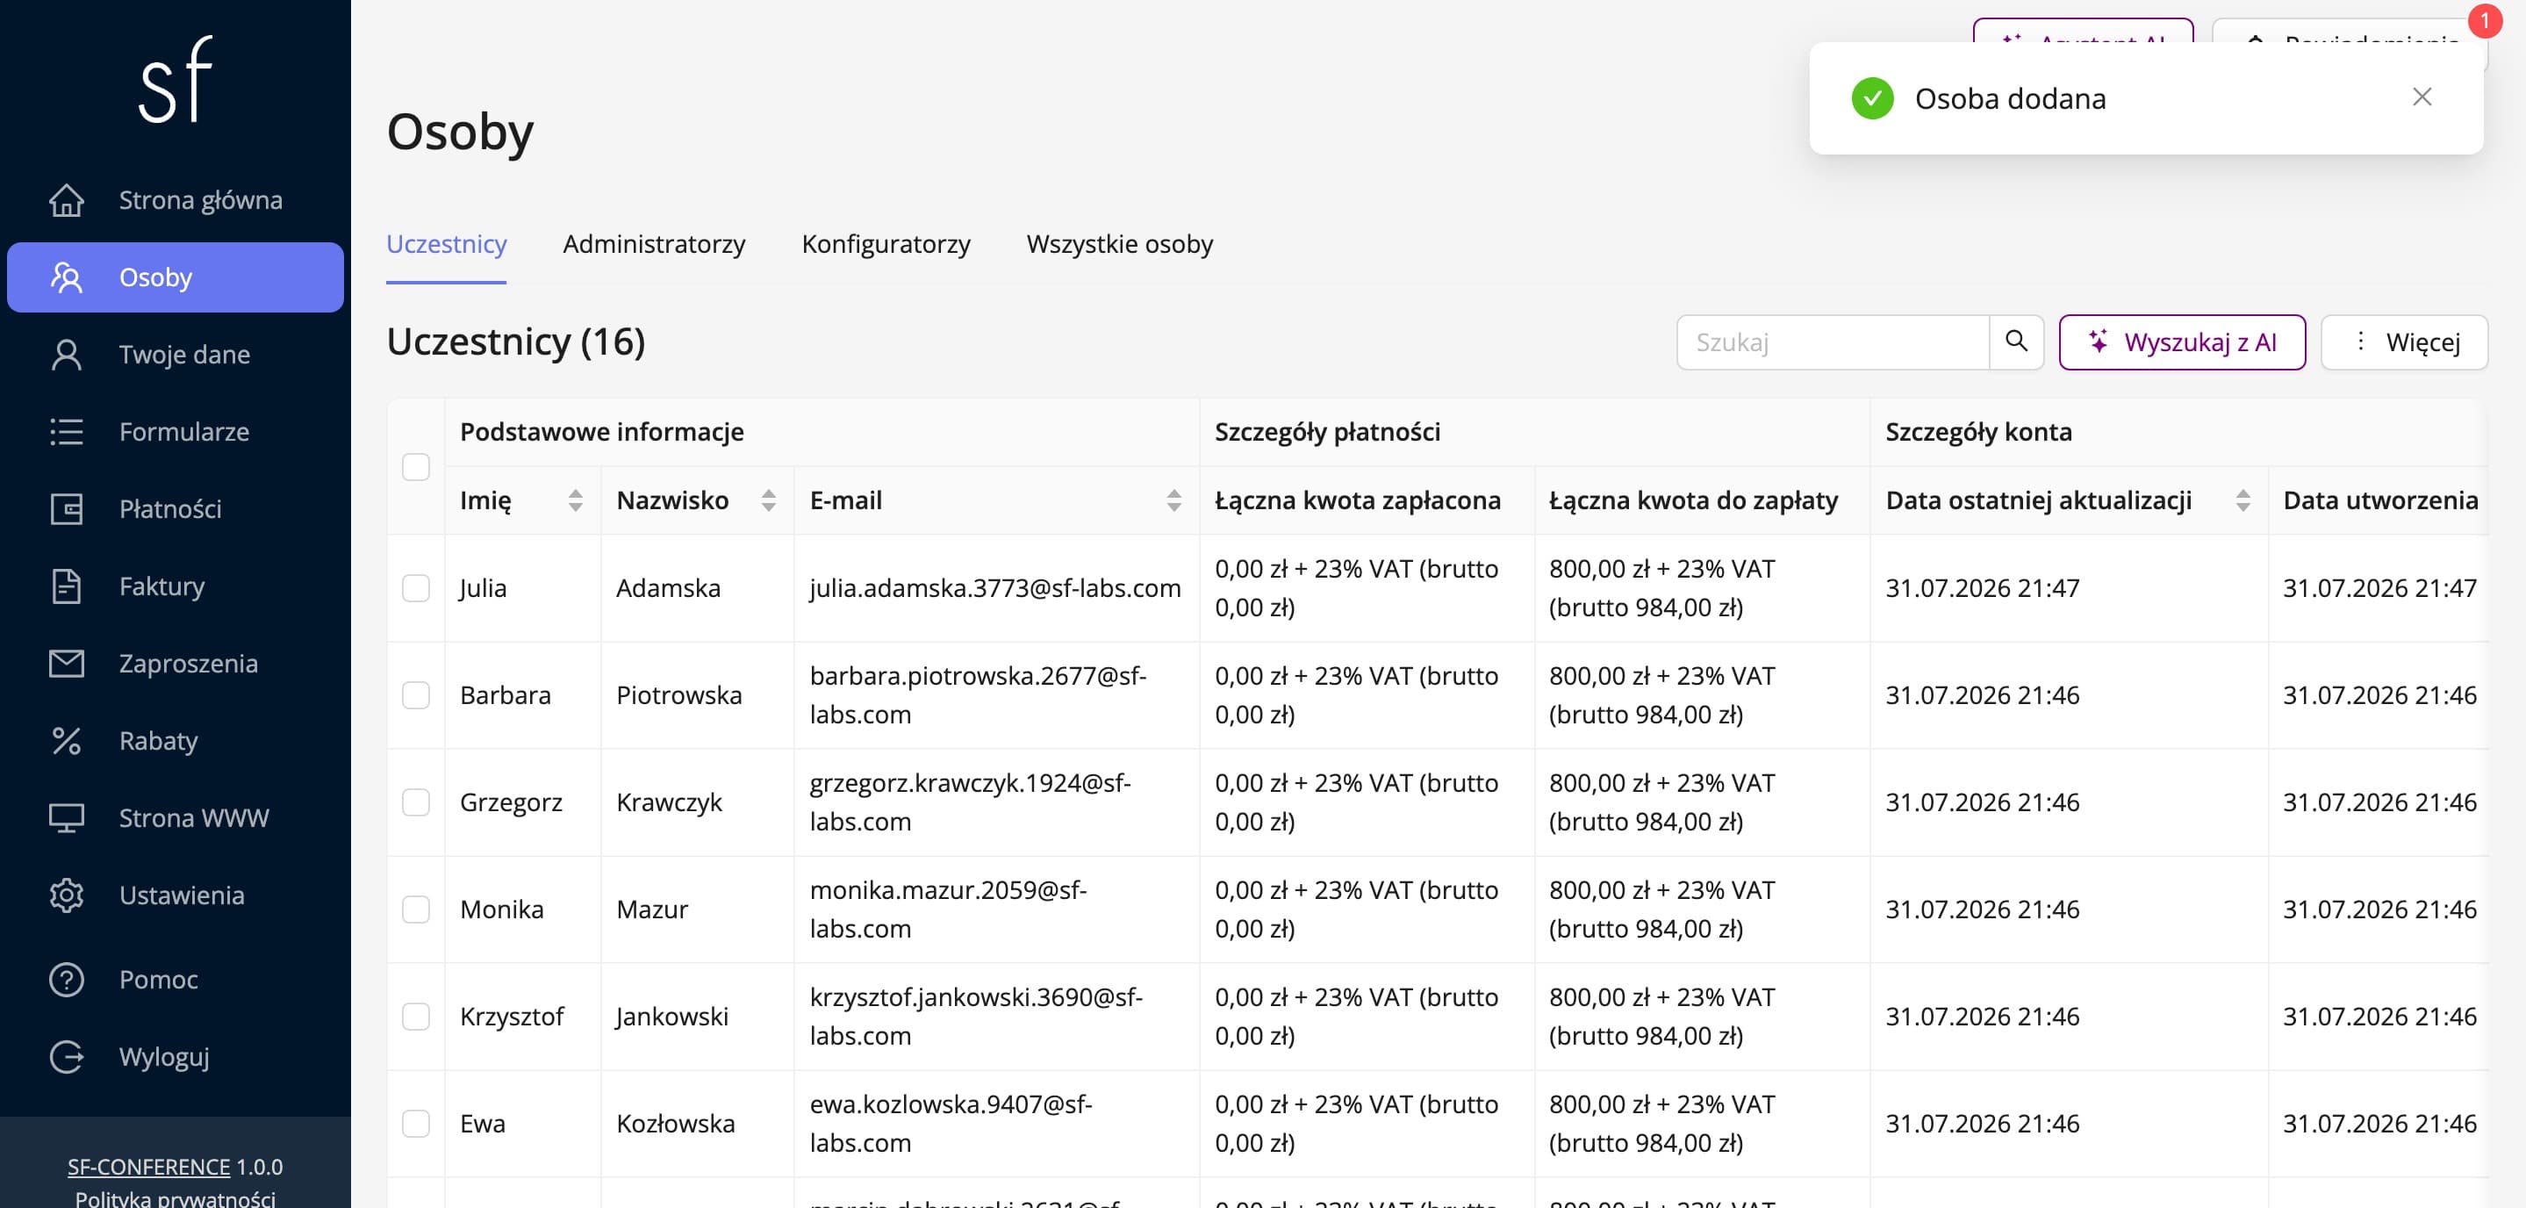The image size is (2526, 1208).
Task: Dismiss the Osoba dodana notification
Action: (x=2422, y=97)
